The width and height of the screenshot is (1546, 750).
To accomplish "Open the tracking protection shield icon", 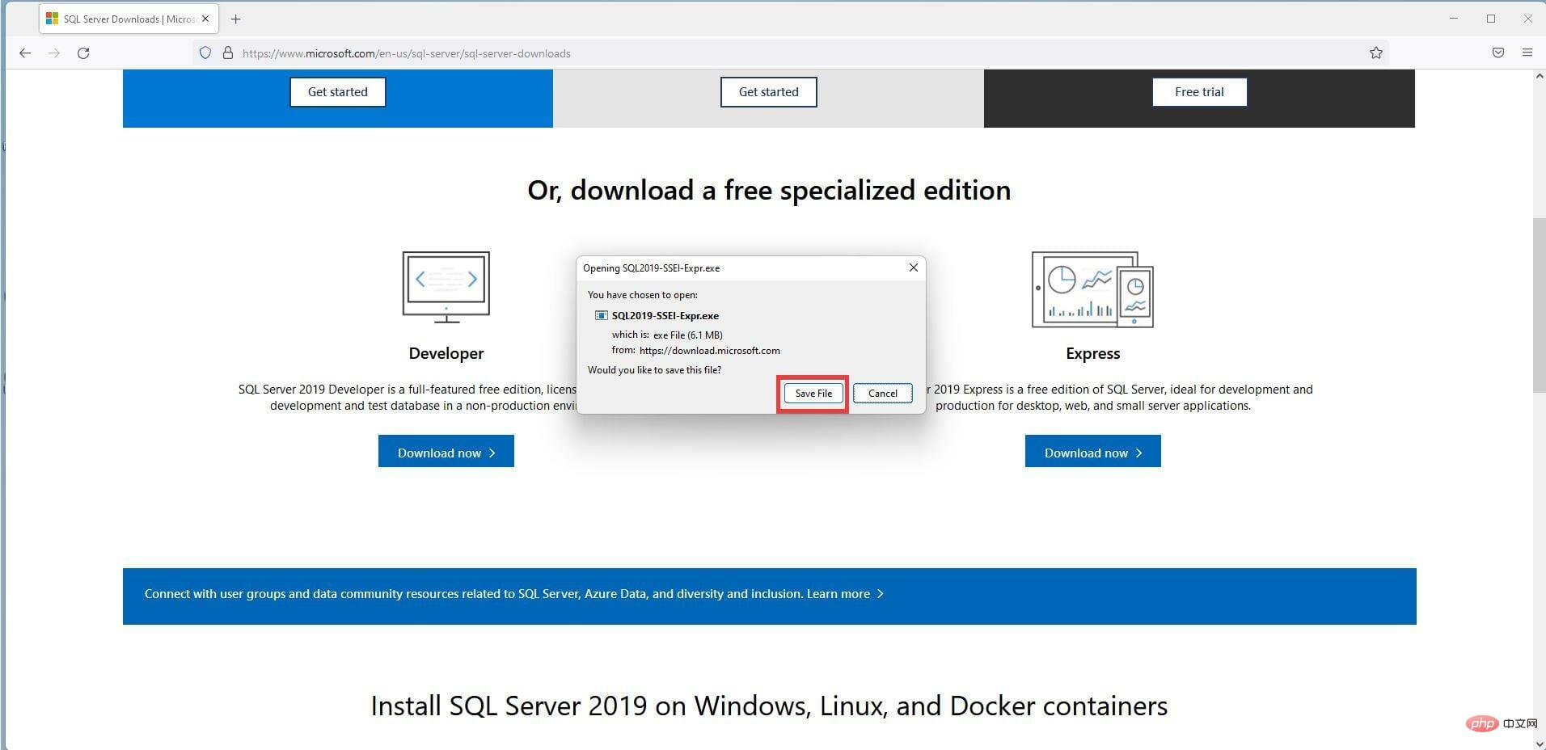I will [205, 53].
